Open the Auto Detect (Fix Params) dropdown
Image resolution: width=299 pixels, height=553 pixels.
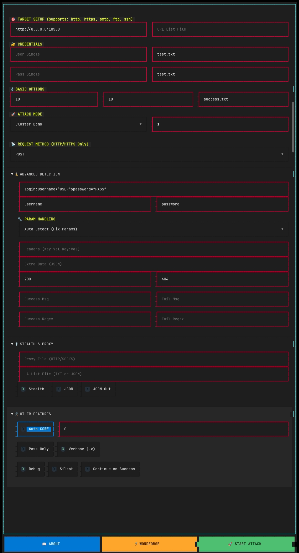(154, 229)
